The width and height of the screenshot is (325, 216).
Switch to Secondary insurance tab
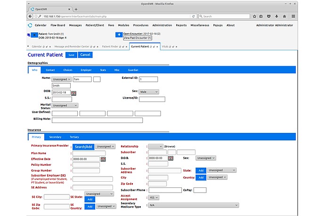[x=55, y=137]
